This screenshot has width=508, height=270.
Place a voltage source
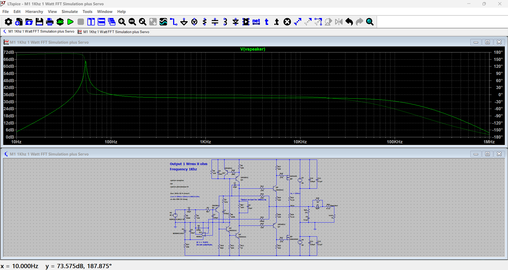coord(194,22)
